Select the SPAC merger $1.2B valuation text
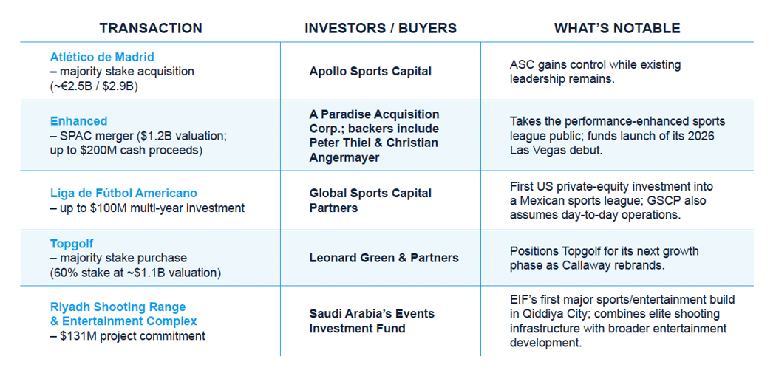The height and width of the screenshot is (373, 776). tap(138, 136)
